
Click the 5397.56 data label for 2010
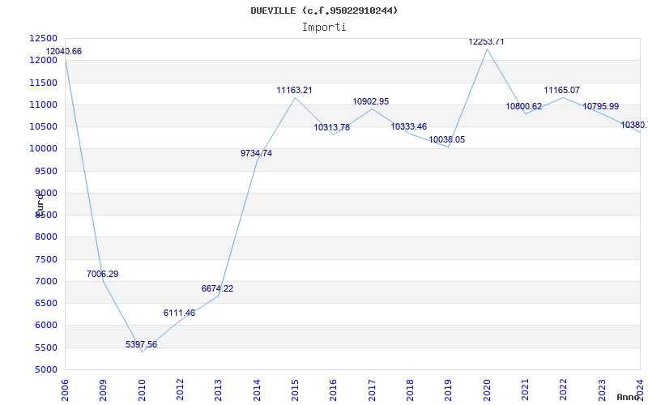click(141, 345)
